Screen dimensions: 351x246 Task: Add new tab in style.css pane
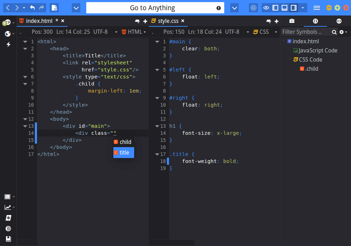pyautogui.click(x=277, y=21)
